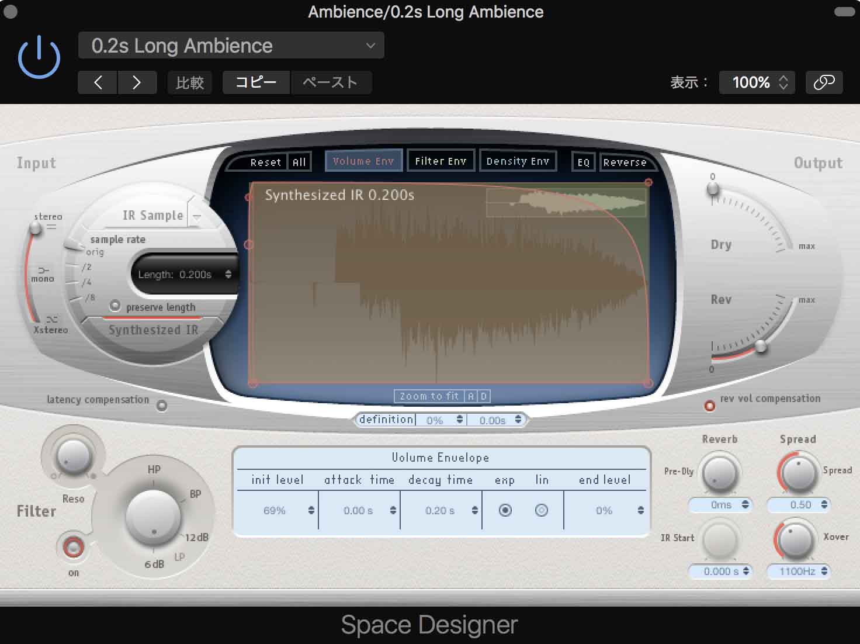Turn the Filter on button
The width and height of the screenshot is (860, 644).
[x=74, y=548]
